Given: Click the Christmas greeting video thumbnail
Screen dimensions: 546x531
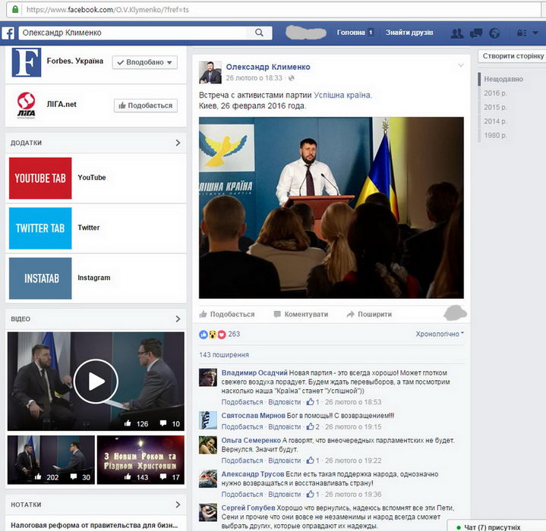Looking at the screenshot, I should tap(140, 459).
